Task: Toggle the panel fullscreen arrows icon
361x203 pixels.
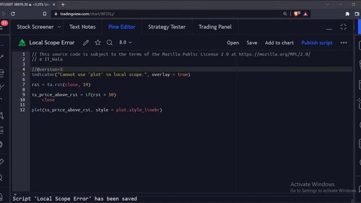Action: point(344,27)
